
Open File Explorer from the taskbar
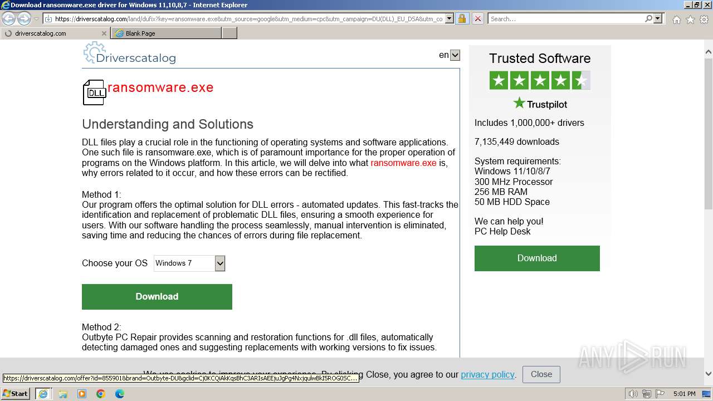[x=63, y=394]
